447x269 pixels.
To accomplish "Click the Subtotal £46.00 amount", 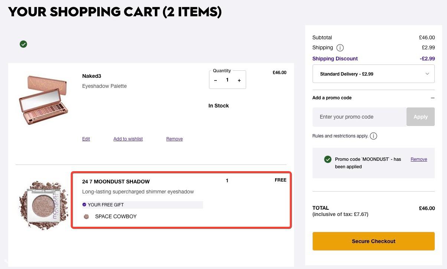I will pos(427,37).
